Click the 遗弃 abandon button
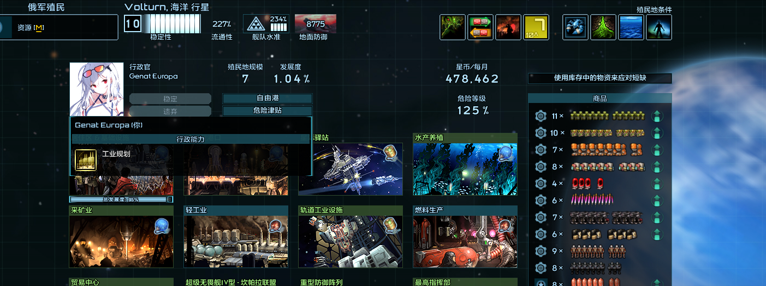Image resolution: width=766 pixels, height=286 pixels. tap(170, 111)
